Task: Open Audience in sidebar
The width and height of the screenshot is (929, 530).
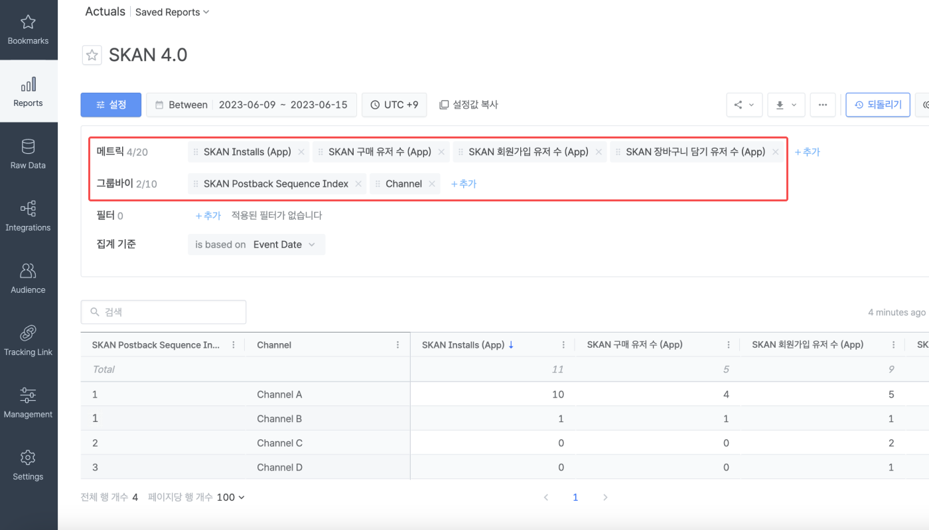Action: coord(28,279)
